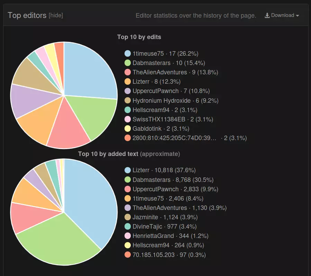Select the Lizterr · 8 (12.3%) label
This screenshot has height=276, width=311.
[x=156, y=82]
